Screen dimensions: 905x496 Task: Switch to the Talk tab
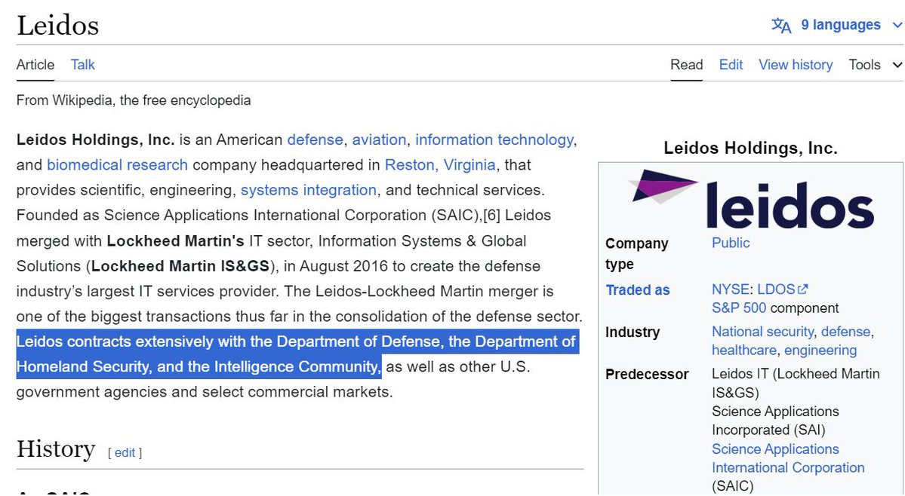point(82,65)
